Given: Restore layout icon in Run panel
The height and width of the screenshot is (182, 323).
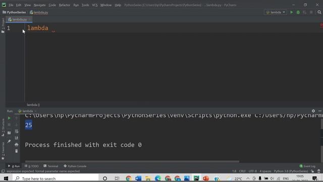Looking at the screenshot, I should [x=9, y=133].
